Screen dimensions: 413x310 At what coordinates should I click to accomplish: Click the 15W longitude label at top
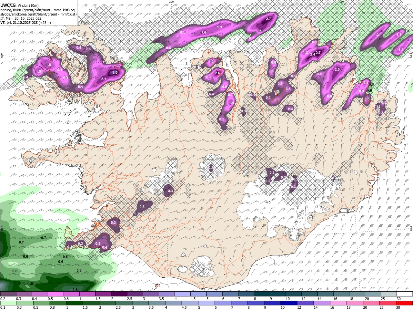(342, 2)
